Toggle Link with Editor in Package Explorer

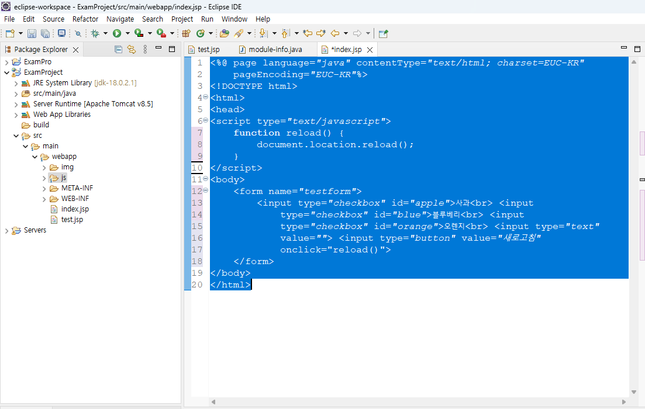132,49
